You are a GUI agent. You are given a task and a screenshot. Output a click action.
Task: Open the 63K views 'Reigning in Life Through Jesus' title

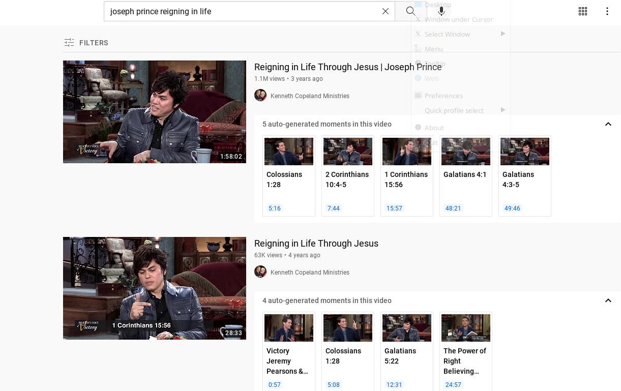[x=316, y=244]
